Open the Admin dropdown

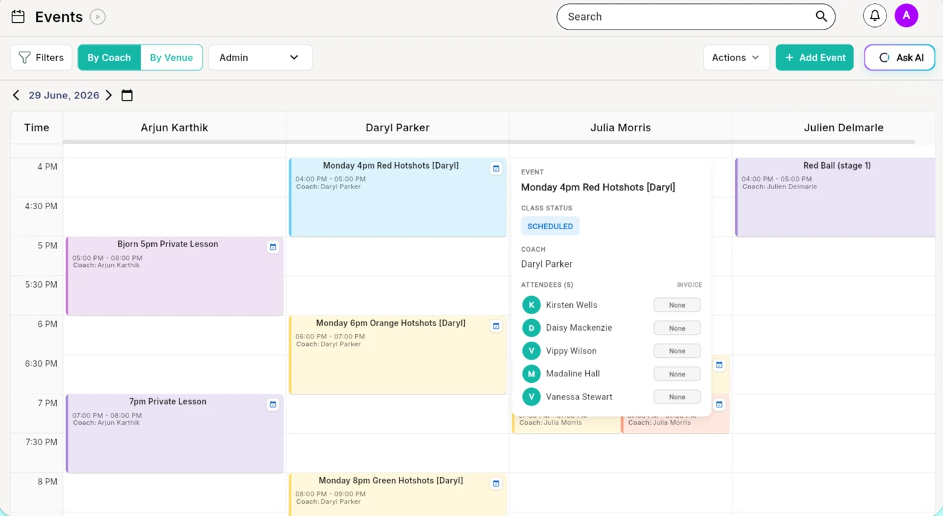(261, 58)
